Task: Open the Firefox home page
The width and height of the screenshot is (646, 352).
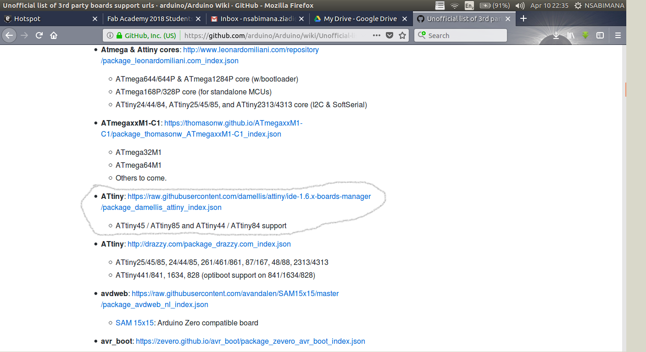Action: (54, 35)
